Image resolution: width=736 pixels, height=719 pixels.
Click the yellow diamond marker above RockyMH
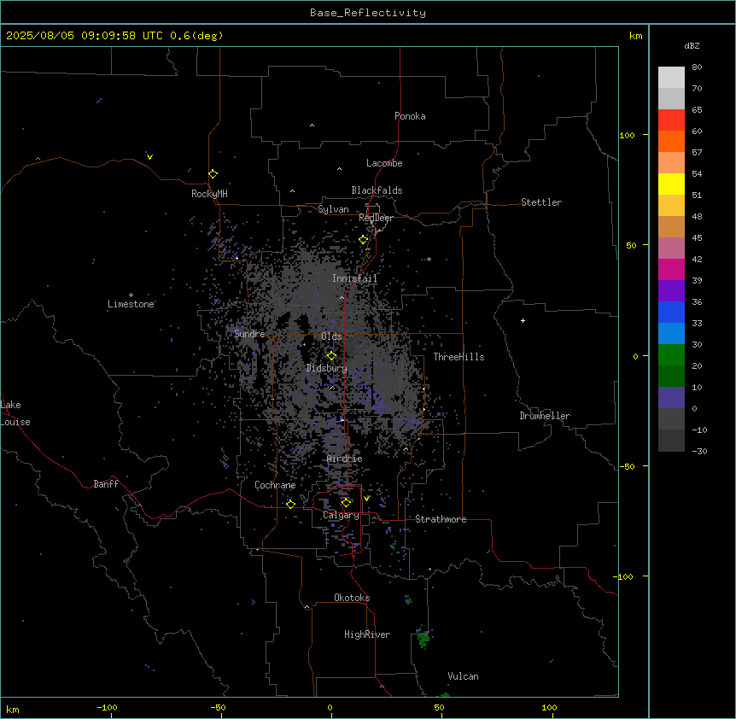[x=213, y=174]
